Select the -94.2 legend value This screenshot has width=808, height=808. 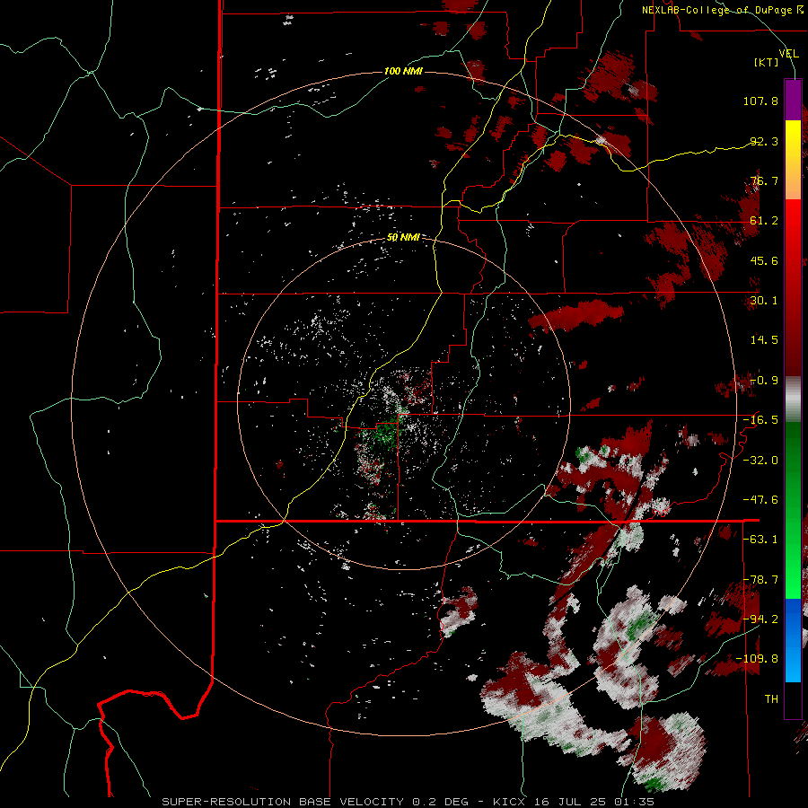coord(760,619)
